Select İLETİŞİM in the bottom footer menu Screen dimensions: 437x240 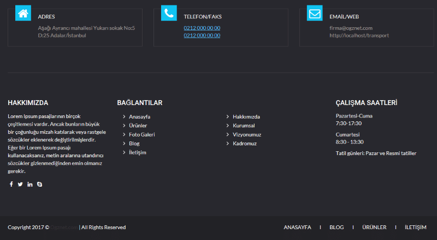[415, 227]
